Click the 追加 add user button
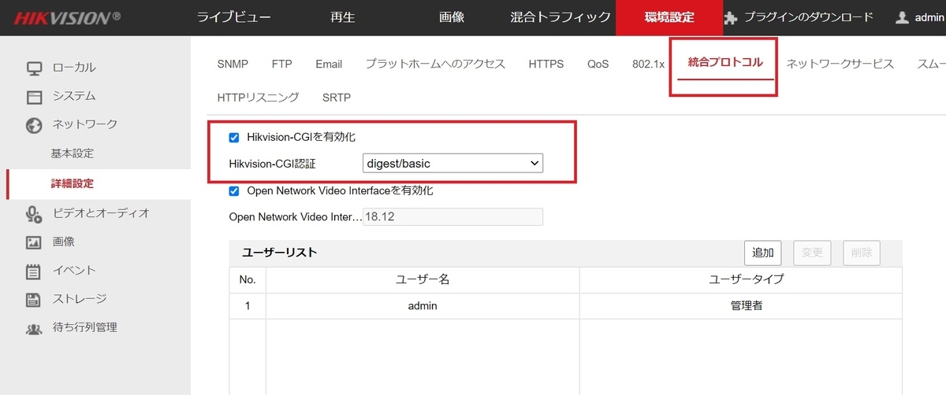 click(763, 253)
